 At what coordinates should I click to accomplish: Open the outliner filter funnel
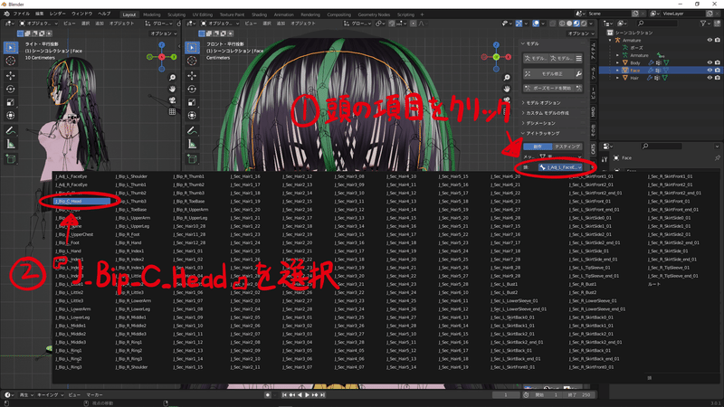(703, 24)
